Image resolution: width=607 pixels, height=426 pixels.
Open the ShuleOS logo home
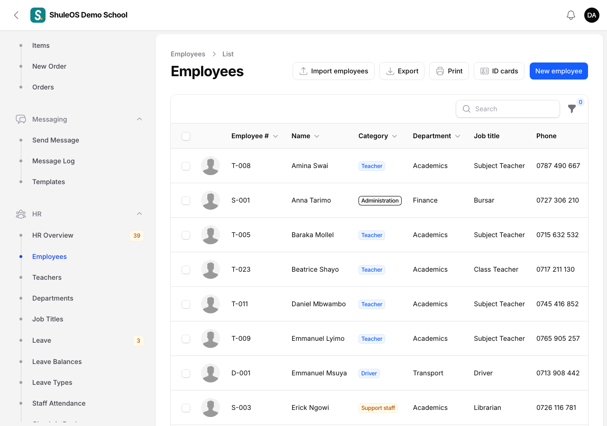coord(38,15)
